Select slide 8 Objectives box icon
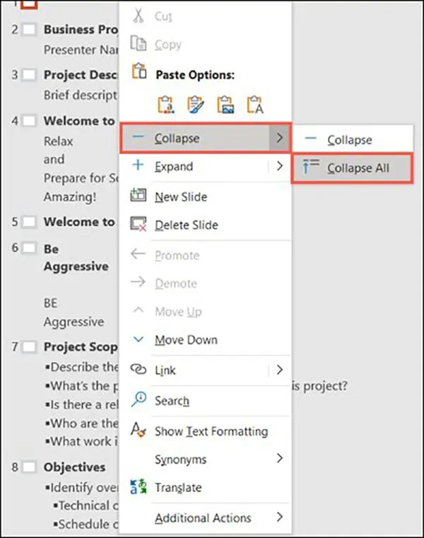 [x=29, y=467]
